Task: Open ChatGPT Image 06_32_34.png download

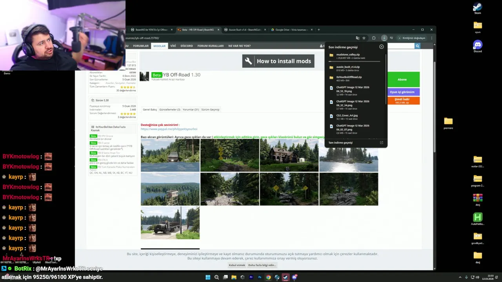Action: pyautogui.click(x=355, y=105)
